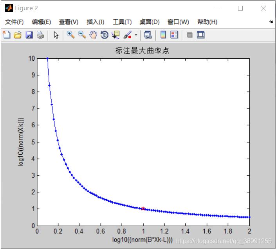Print the figure using the printer icon
Screen dimensions: 276x249
[x=40, y=35]
